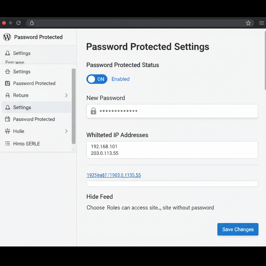266x266 pixels.
Task: Click the Hinto SERLE list icon
Action: coord(8,144)
